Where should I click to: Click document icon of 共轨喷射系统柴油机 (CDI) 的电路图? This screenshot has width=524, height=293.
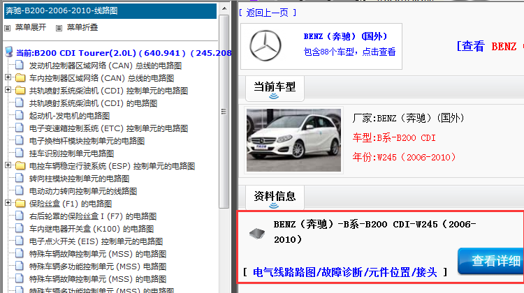[x=20, y=103]
